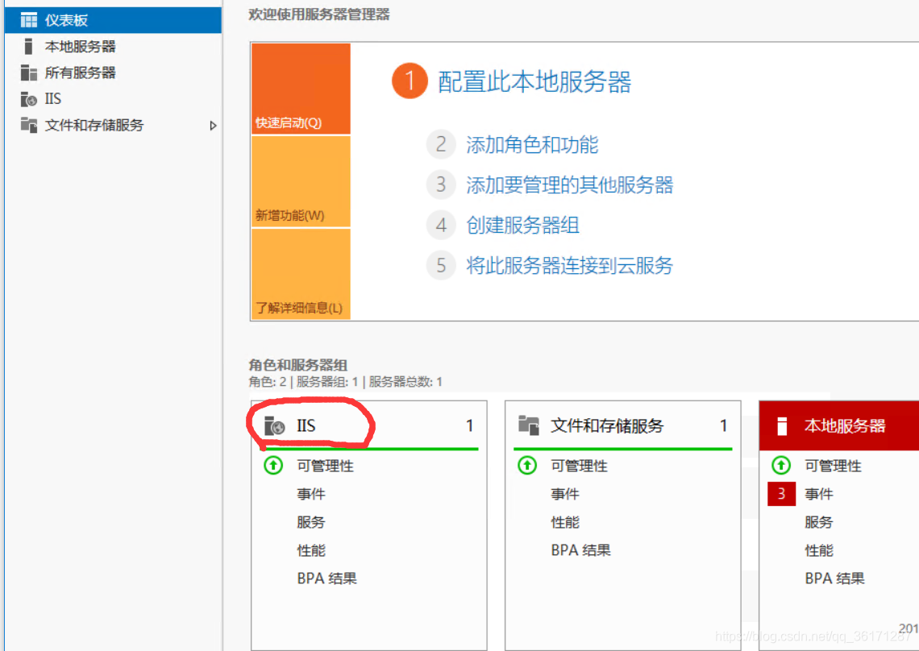Open 可管理性 in 本地服务器 tile
This screenshot has width=919, height=651.
click(x=833, y=466)
